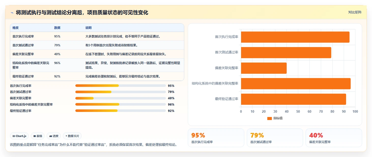Click table row label 结构化系统中的偏差关联完整率
The width and height of the screenshot is (372, 157).
tap(31, 65)
